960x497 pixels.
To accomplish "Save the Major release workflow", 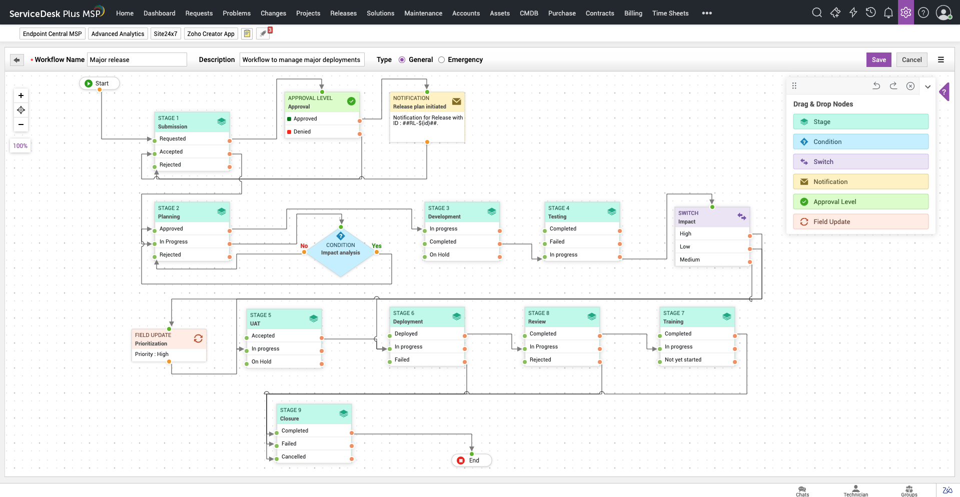I will point(878,59).
